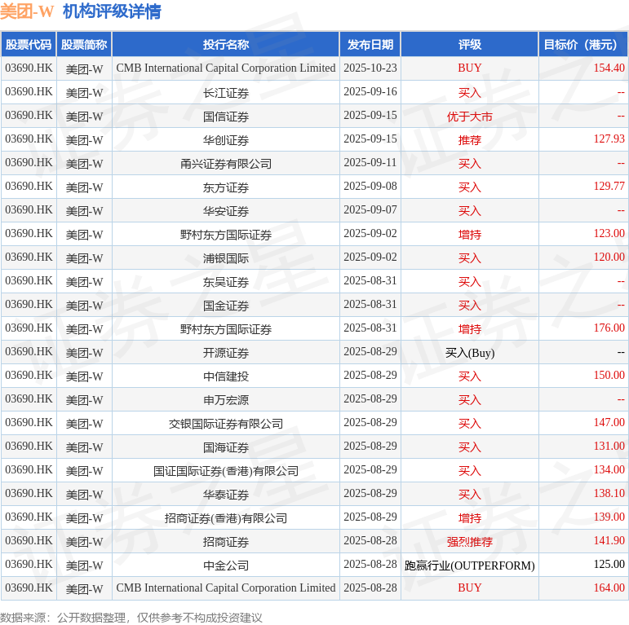629x625 pixels.
Task: Select the 国海证券 cell
Action: (x=226, y=447)
